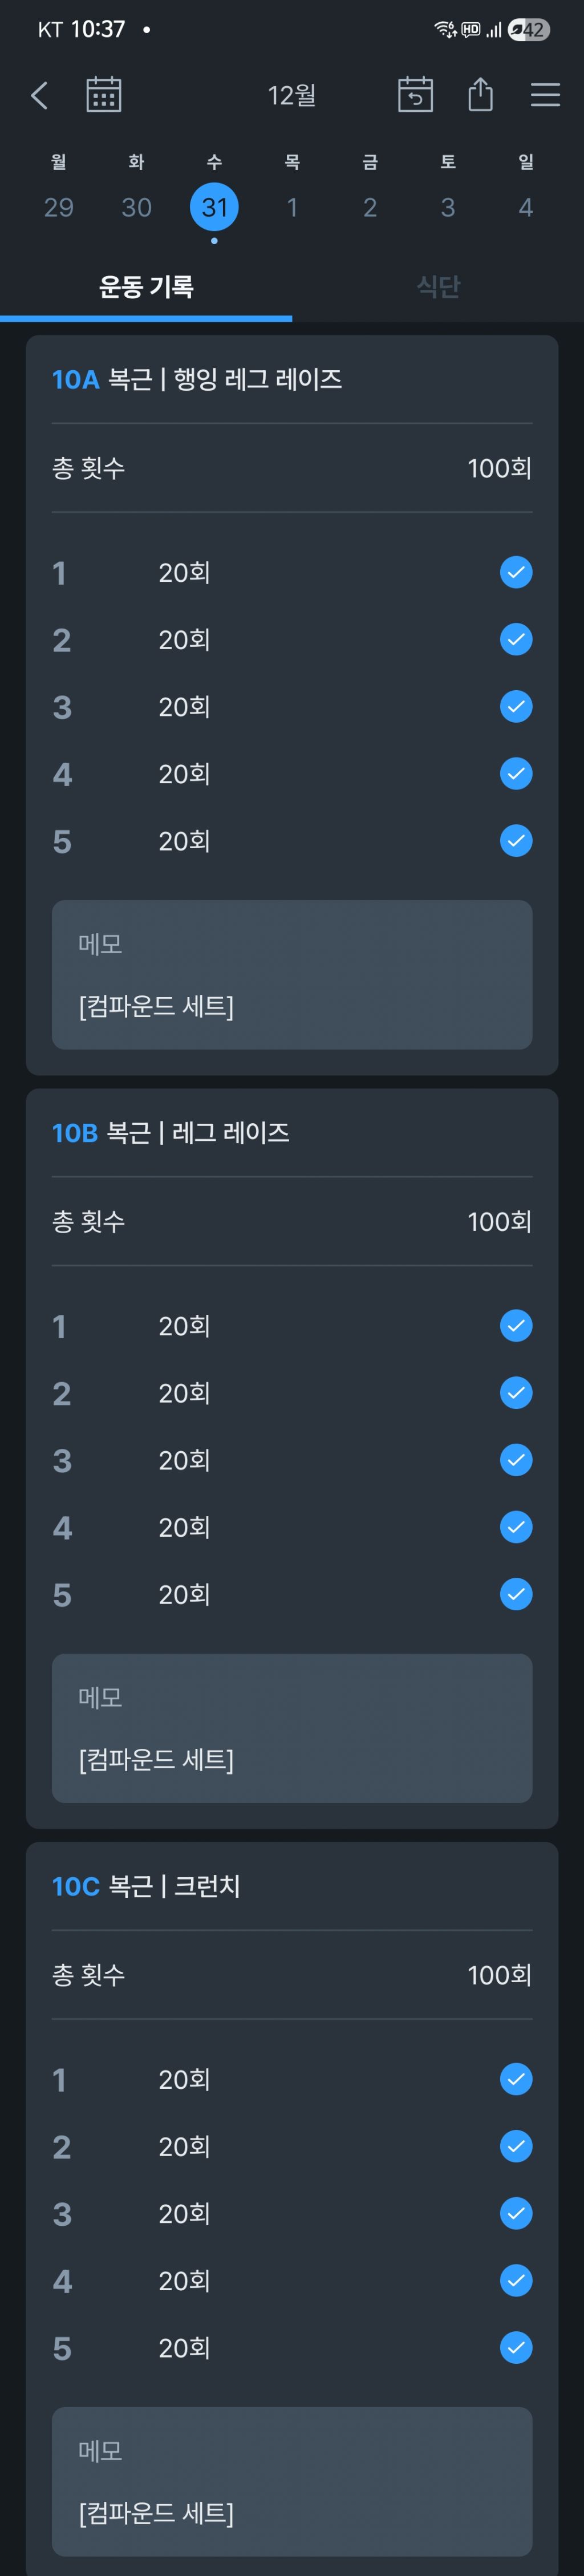Switch to the 식단 tab

[x=438, y=287]
